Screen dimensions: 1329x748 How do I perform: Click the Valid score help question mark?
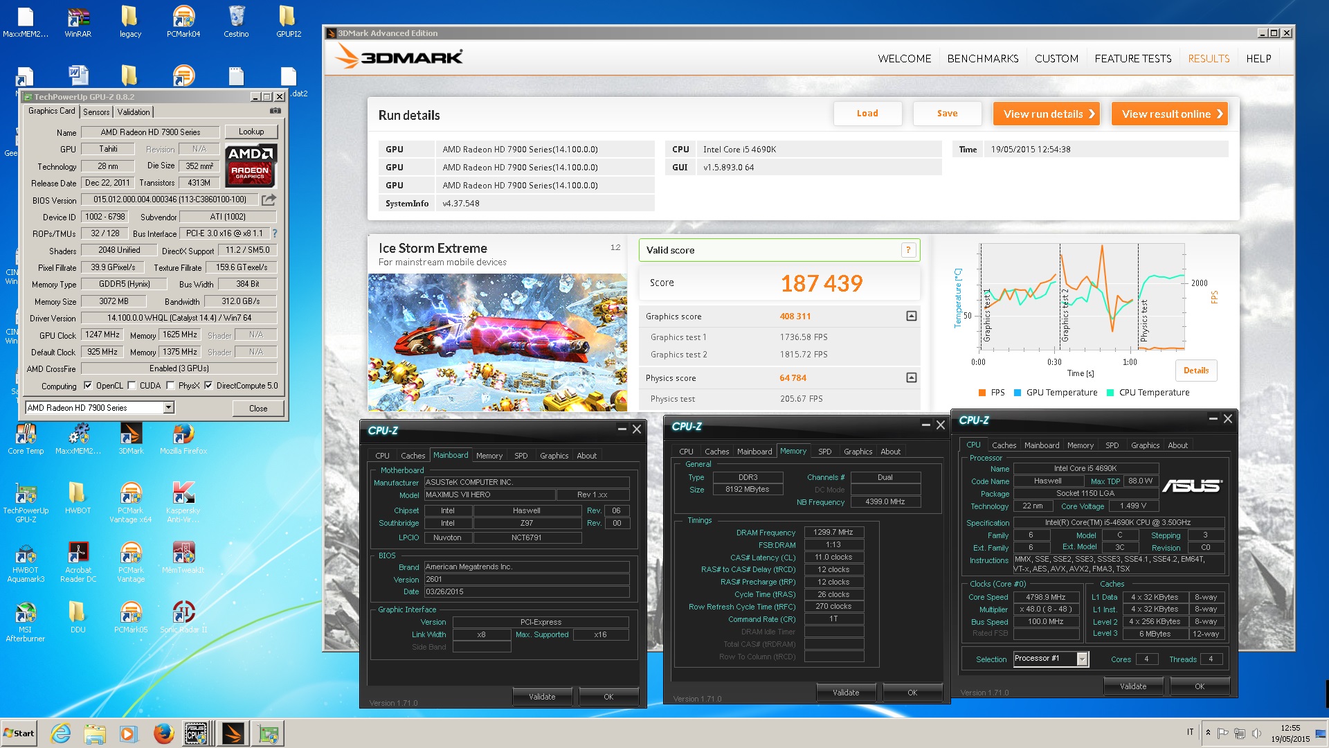point(908,250)
